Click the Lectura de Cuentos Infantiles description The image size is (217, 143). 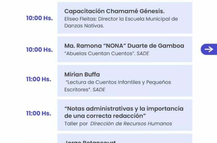click(x=118, y=86)
